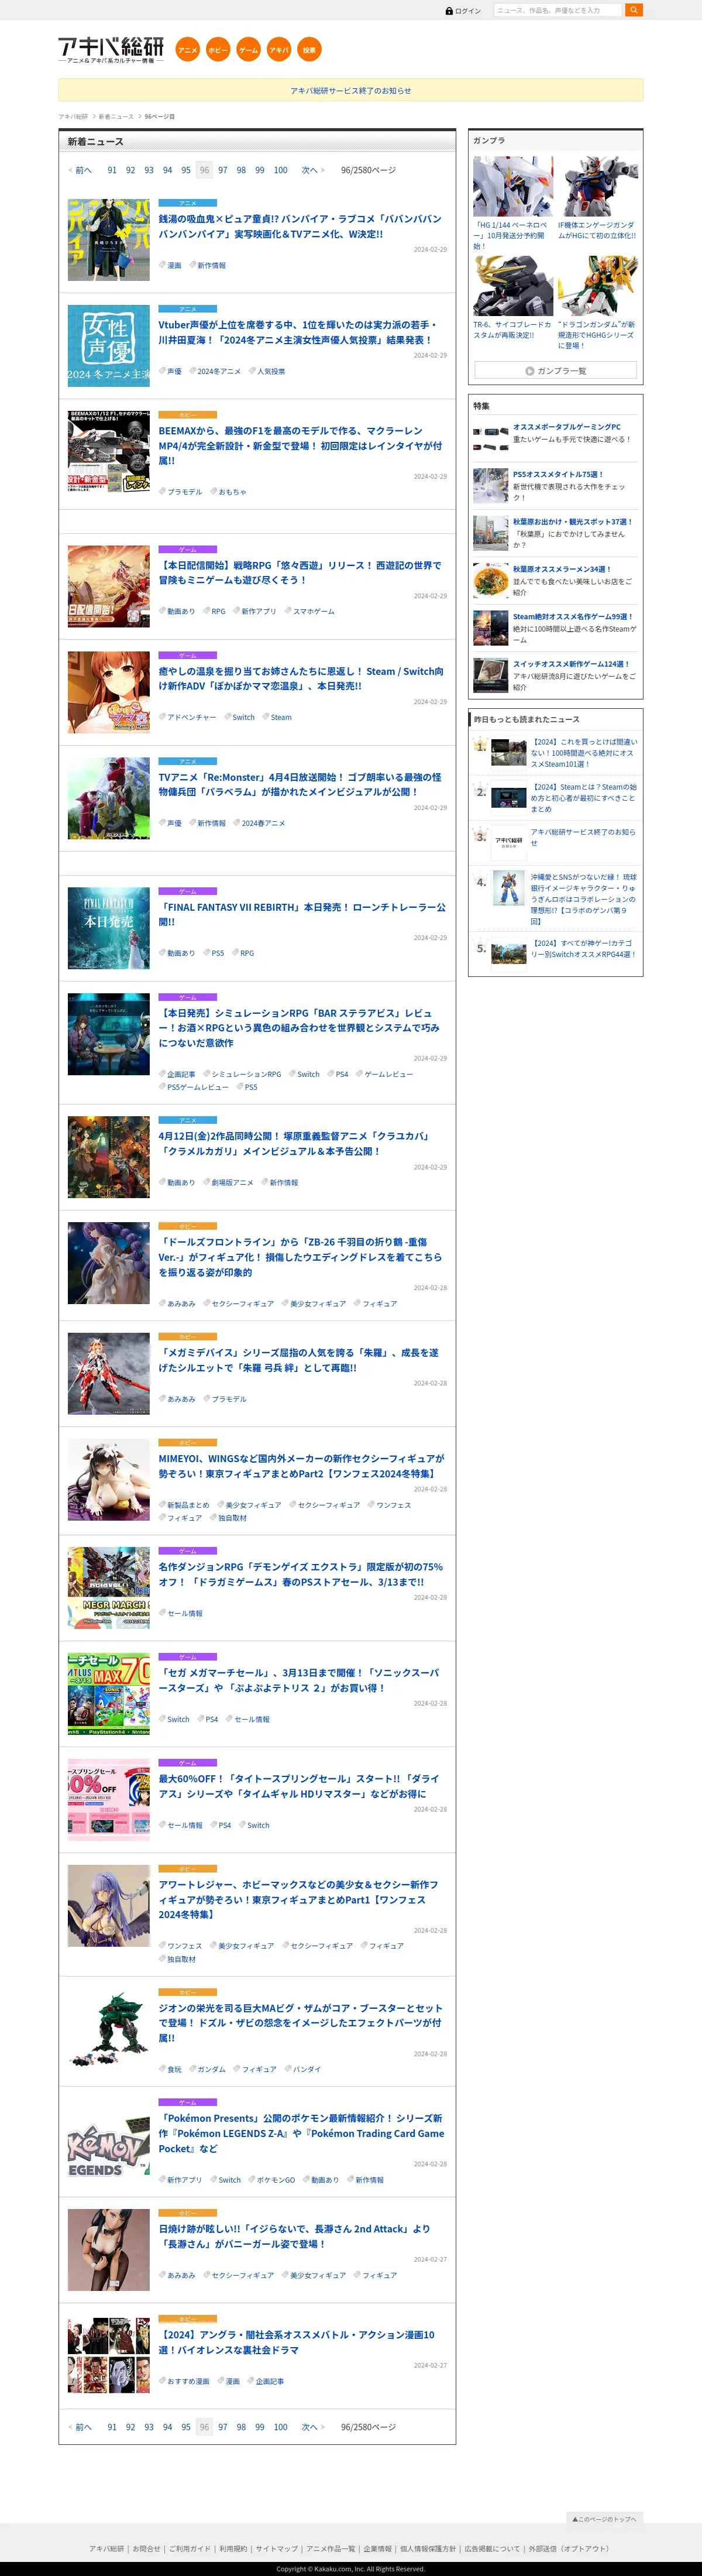The image size is (702, 2576).
Task: Open the アキバ総研 logo home link
Action: [111, 49]
